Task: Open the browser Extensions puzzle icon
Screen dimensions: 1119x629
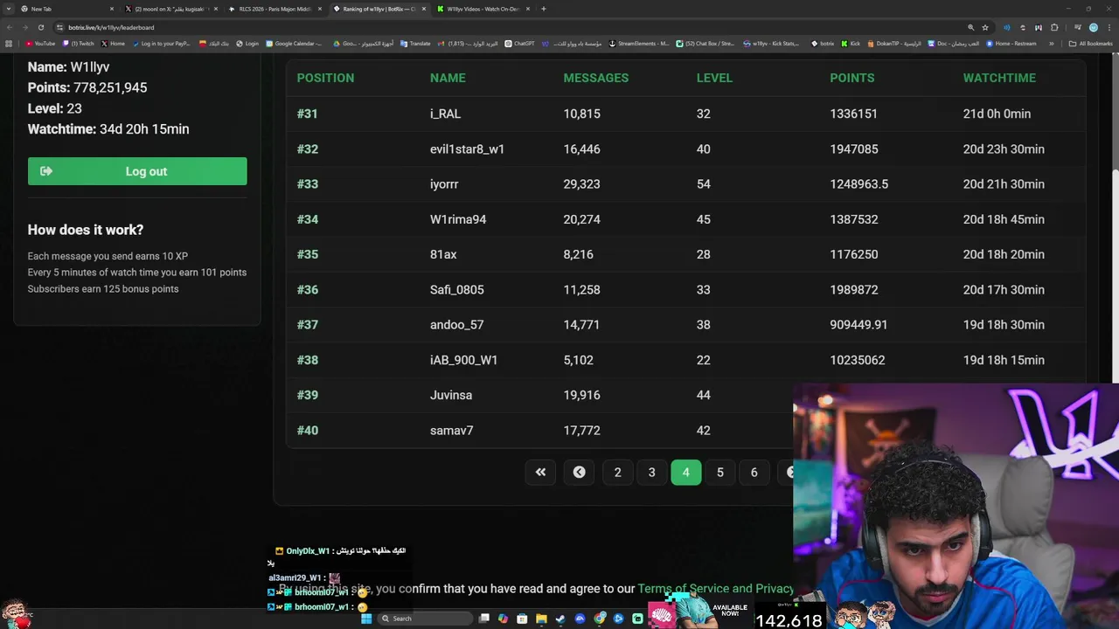Action: point(1054,27)
